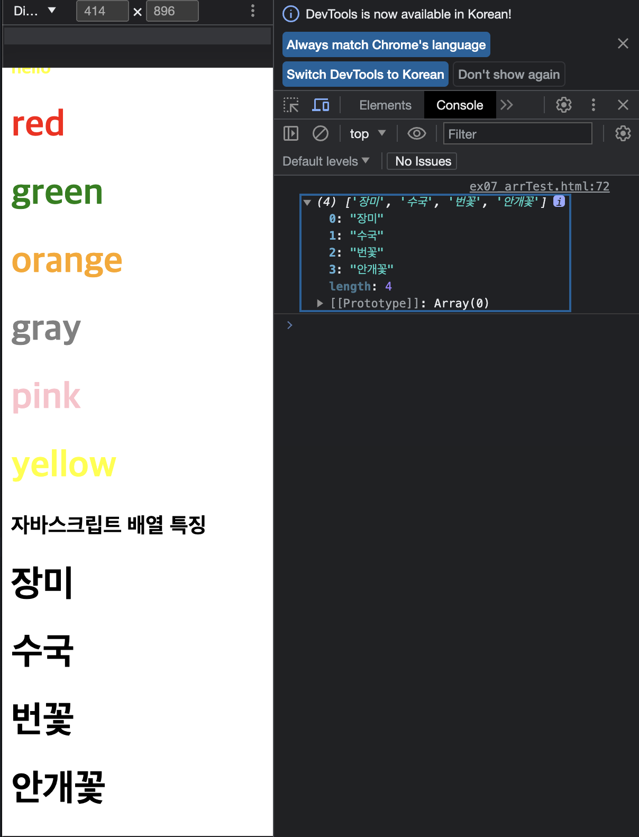The width and height of the screenshot is (639, 837).
Task: Open DevTools settings gear
Action: click(x=564, y=105)
